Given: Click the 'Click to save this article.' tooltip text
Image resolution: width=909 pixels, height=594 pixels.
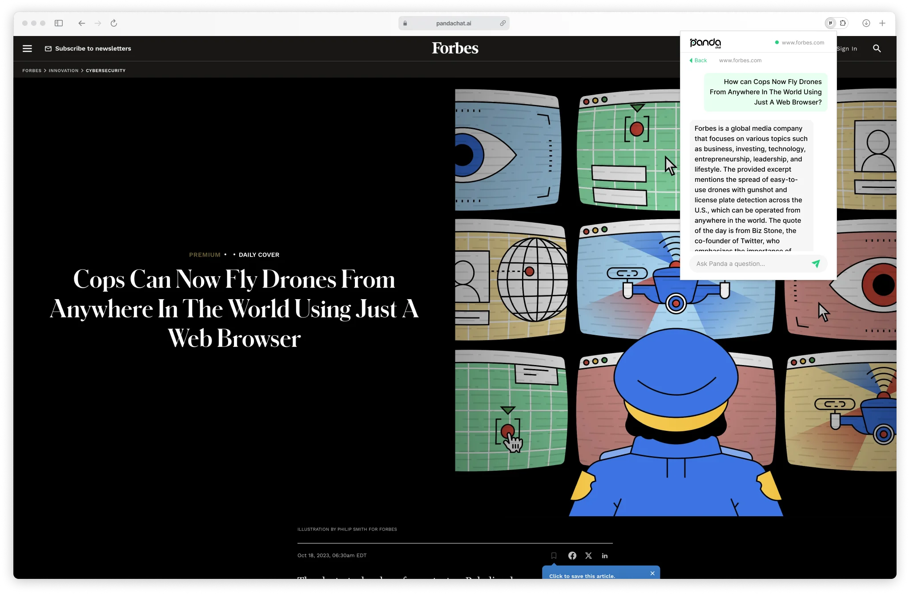Looking at the screenshot, I should pyautogui.click(x=582, y=576).
